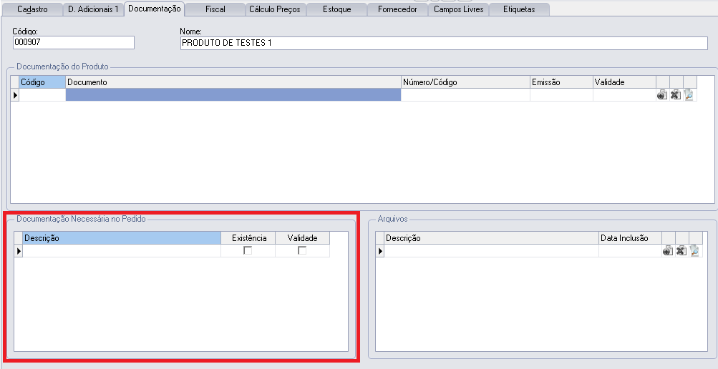Add a file in Arquivos grid
This screenshot has width=718, height=369.
[x=668, y=251]
